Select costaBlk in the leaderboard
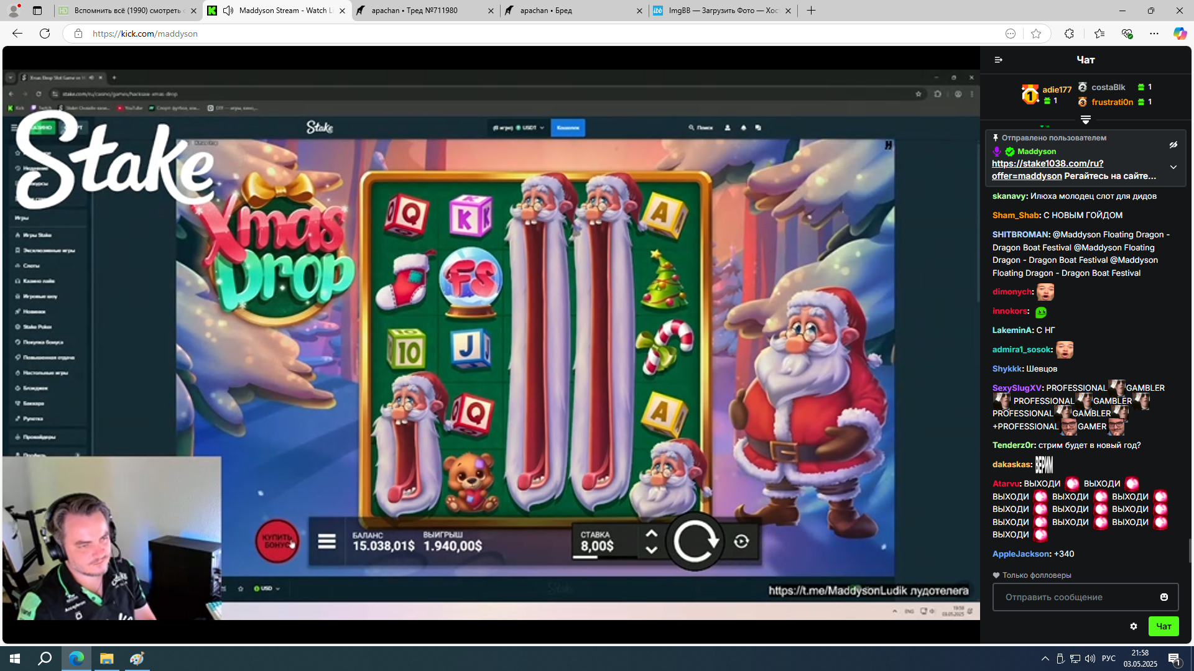The height and width of the screenshot is (671, 1194). point(1108,87)
